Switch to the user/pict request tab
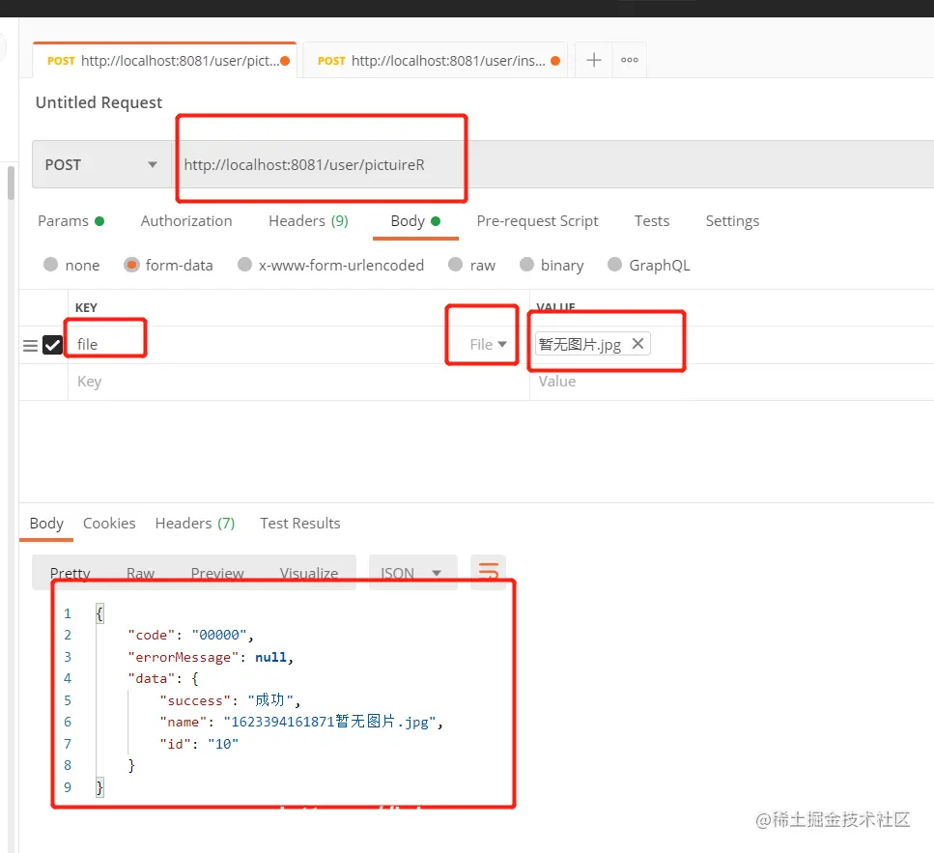The width and height of the screenshot is (934, 853). point(165,61)
